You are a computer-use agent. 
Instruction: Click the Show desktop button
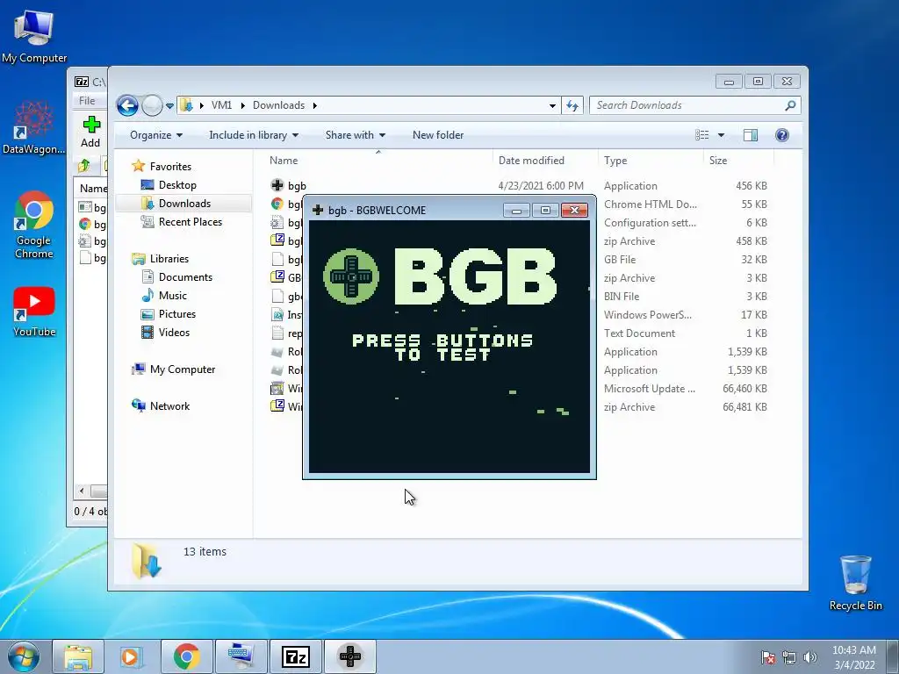pos(893,656)
